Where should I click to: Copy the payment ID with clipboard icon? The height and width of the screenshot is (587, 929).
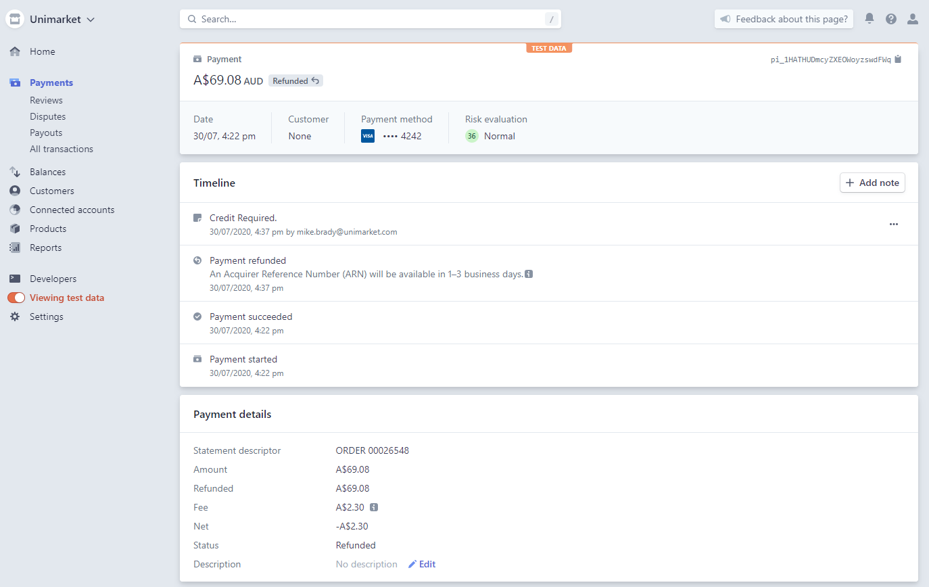[898, 60]
